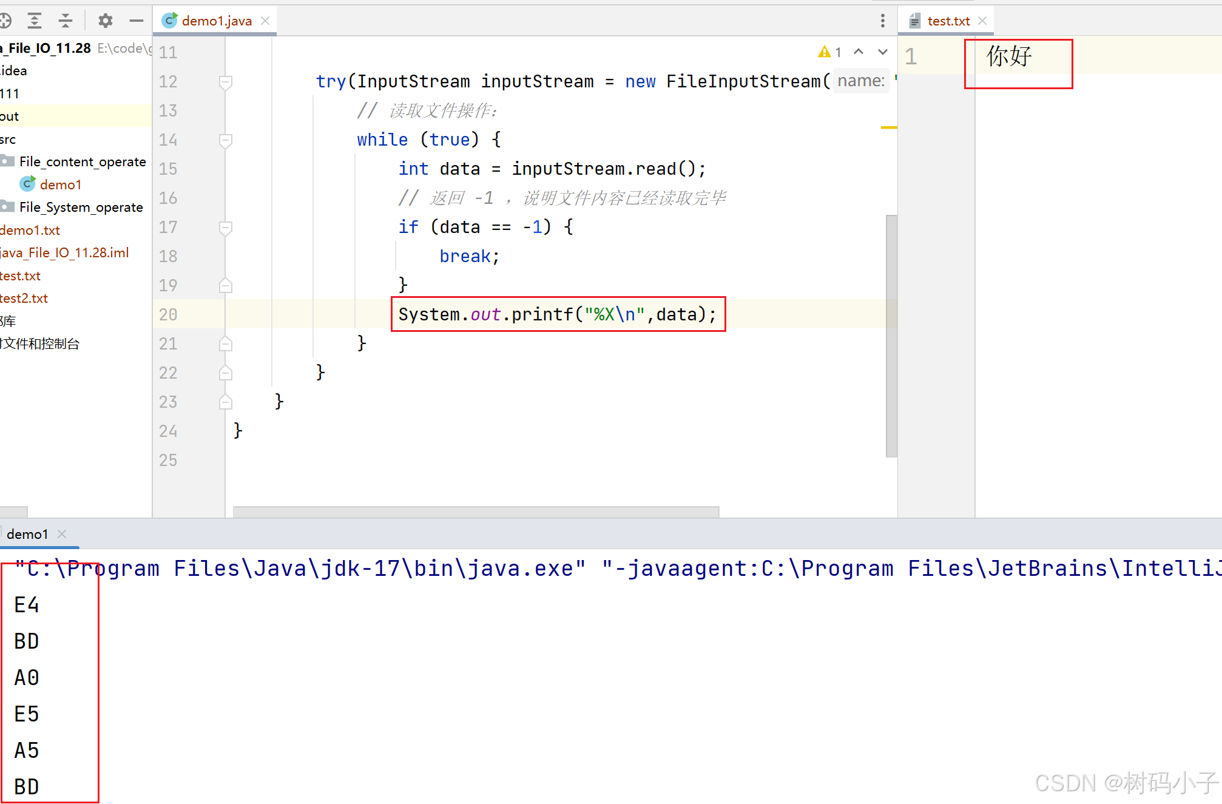Switch to the test.txt tab

click(x=948, y=21)
